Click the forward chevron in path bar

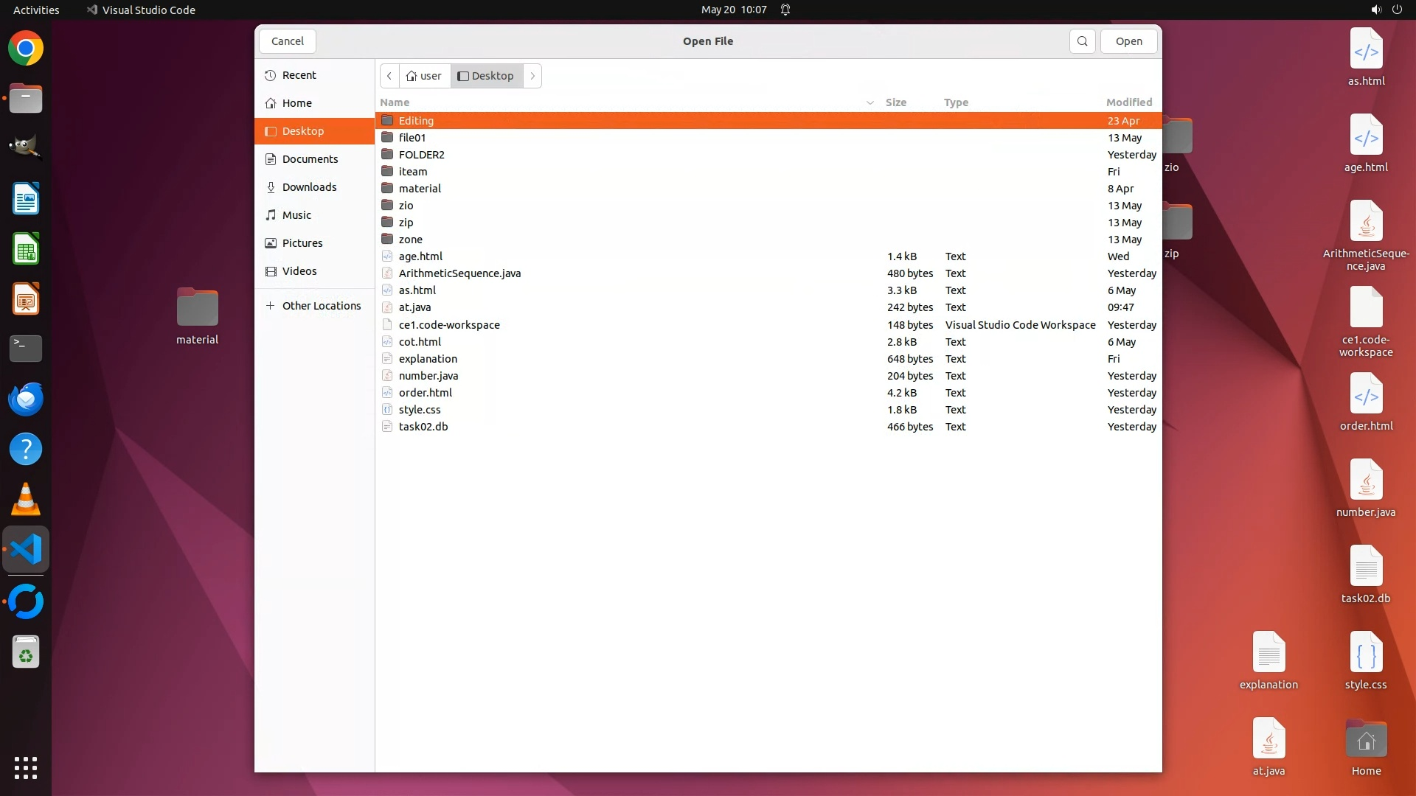[532, 76]
